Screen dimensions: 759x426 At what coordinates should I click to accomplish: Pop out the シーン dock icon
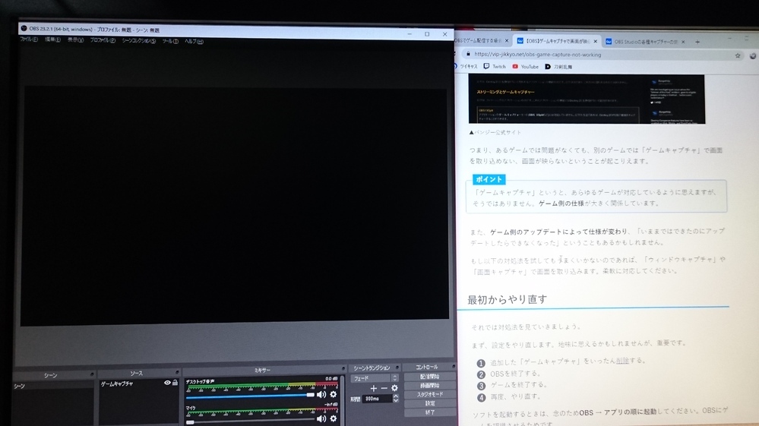(x=91, y=375)
